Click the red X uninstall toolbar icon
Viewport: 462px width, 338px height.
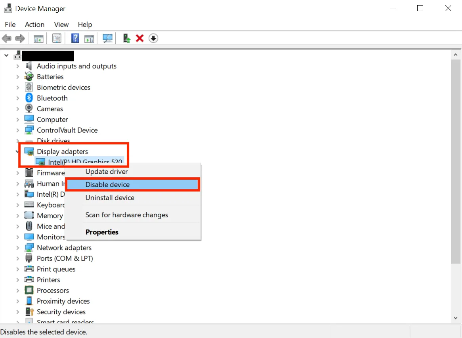139,38
